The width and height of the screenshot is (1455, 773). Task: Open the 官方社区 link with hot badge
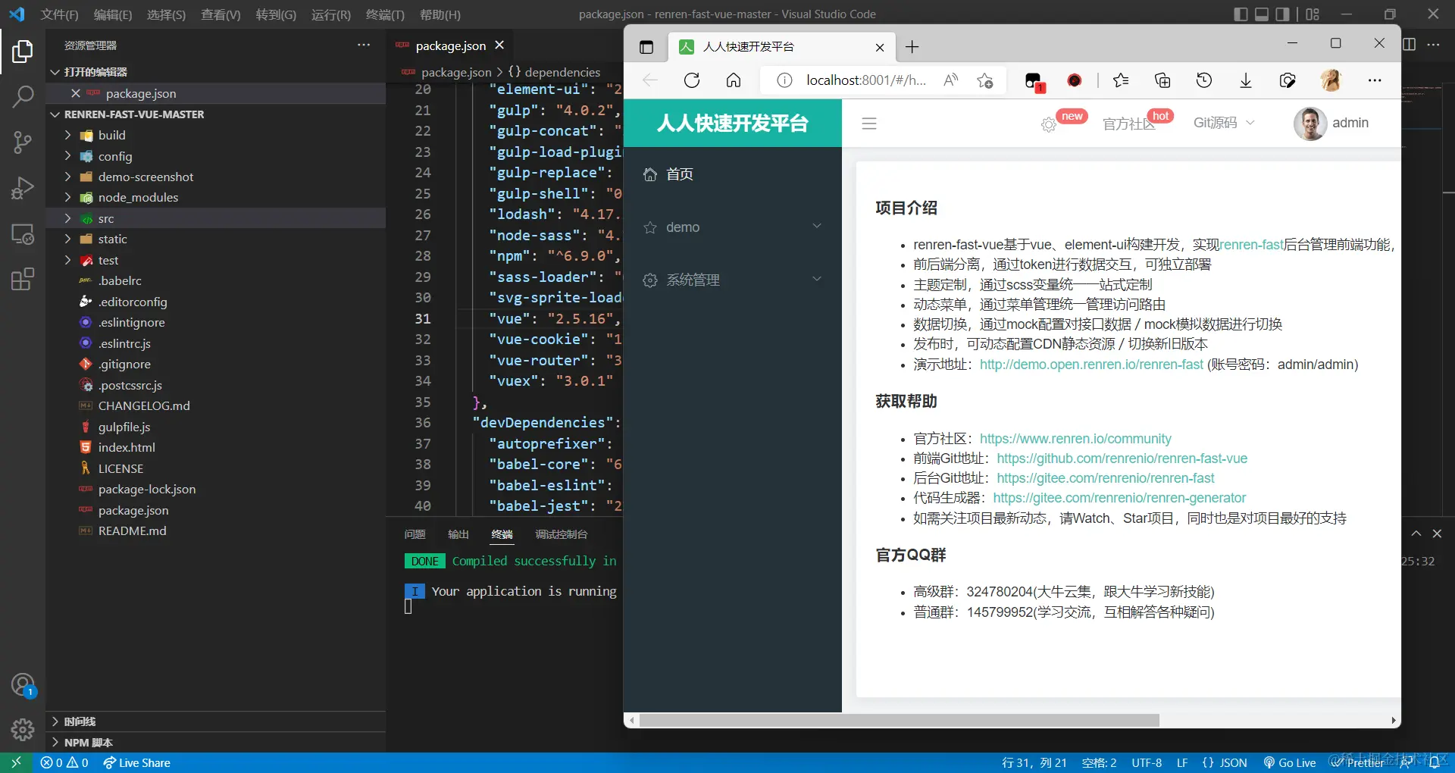[x=1128, y=124]
